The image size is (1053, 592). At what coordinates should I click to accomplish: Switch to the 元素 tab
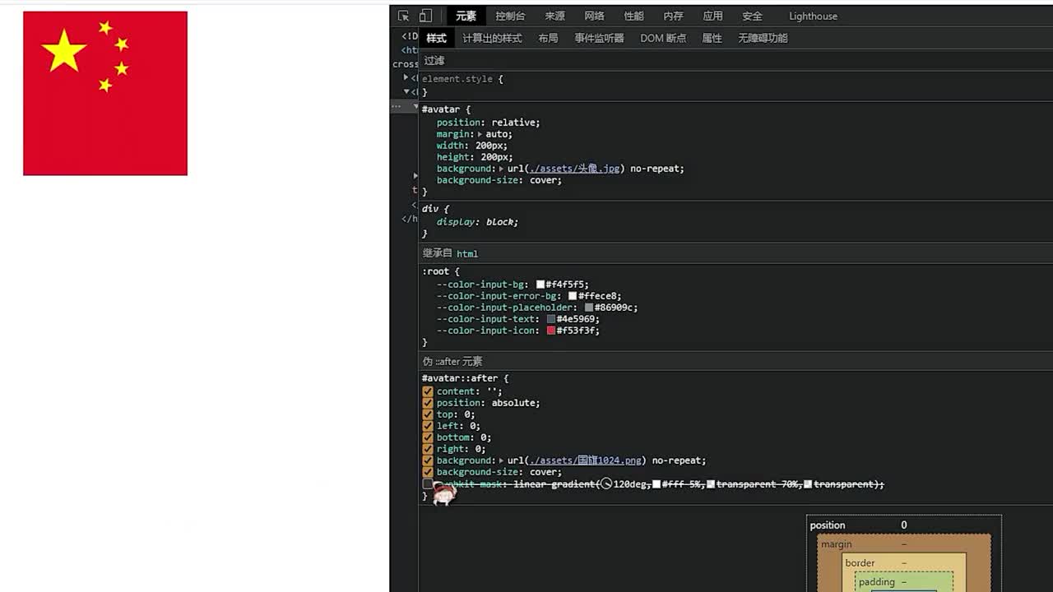tap(466, 16)
